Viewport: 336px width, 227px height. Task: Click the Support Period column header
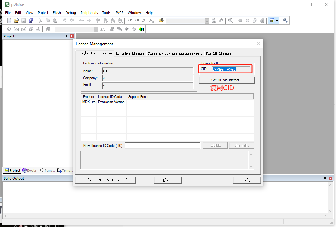pyautogui.click(x=190, y=96)
